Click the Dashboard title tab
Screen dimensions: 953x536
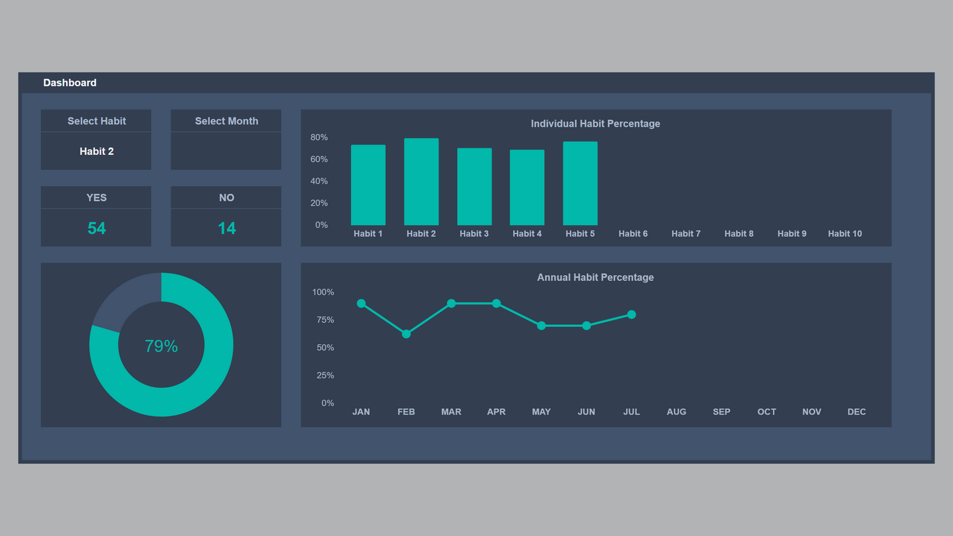coord(70,82)
